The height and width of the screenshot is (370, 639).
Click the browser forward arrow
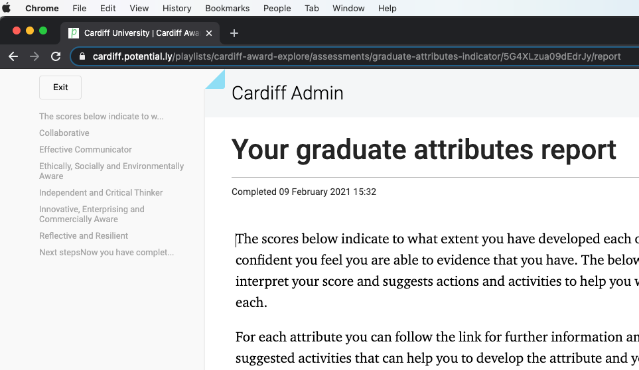coord(35,56)
